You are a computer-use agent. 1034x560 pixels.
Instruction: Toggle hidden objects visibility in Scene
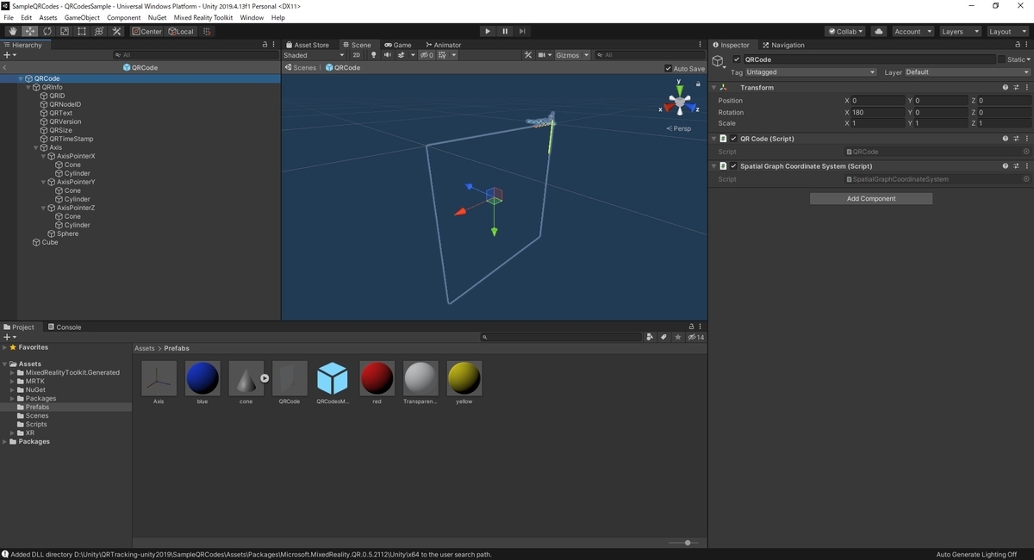pos(427,55)
